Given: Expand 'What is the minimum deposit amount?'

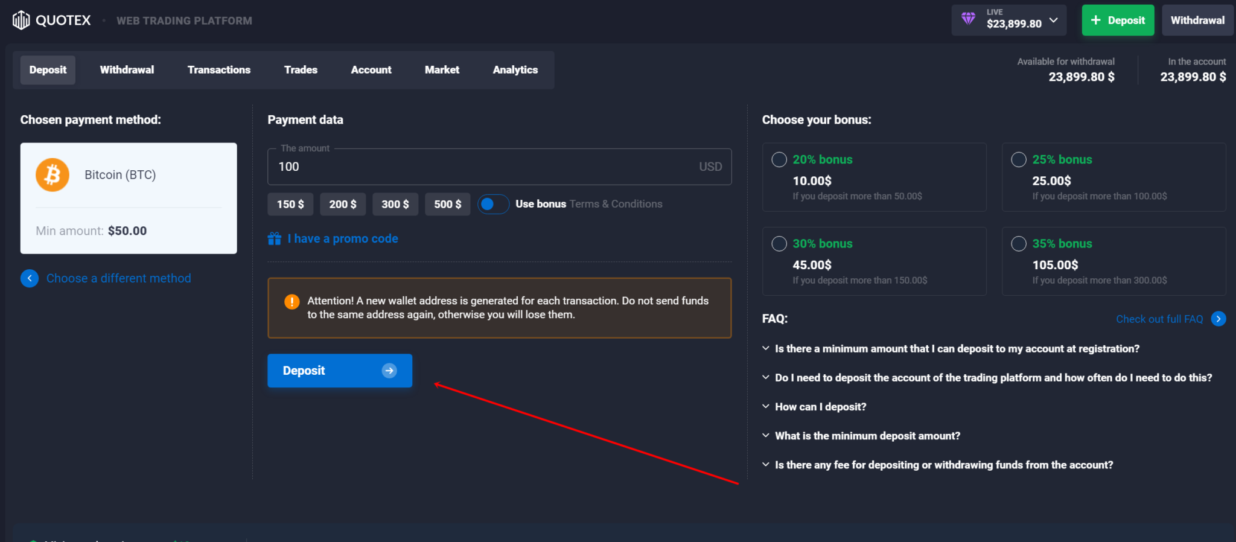Looking at the screenshot, I should [867, 436].
